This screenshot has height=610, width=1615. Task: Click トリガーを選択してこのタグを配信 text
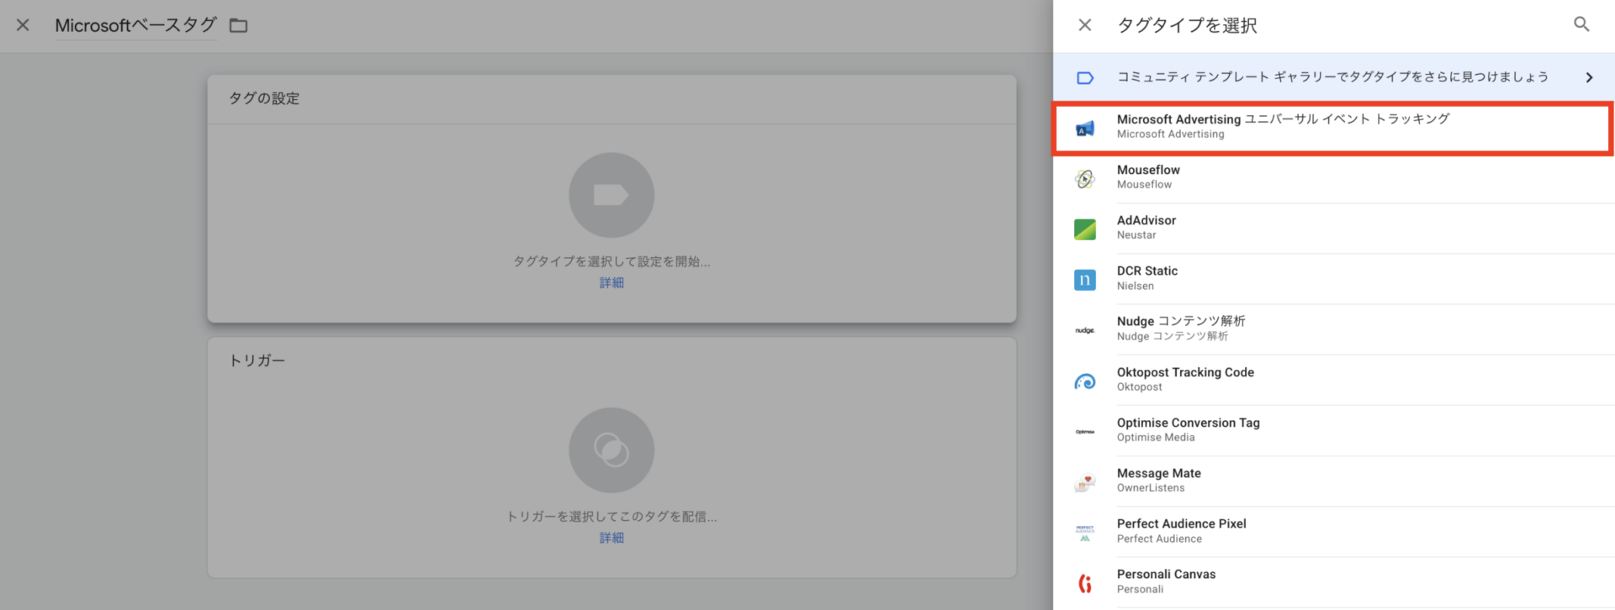(612, 517)
